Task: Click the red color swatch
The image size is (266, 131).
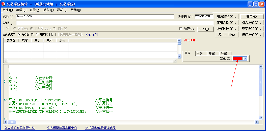Action: pyautogui.click(x=238, y=58)
